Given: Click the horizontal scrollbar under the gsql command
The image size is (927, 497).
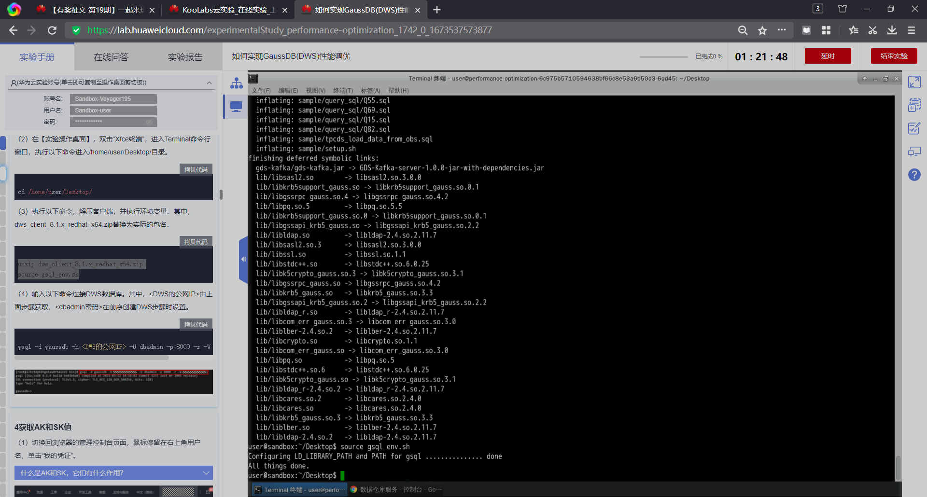Looking at the screenshot, I should [x=92, y=358].
